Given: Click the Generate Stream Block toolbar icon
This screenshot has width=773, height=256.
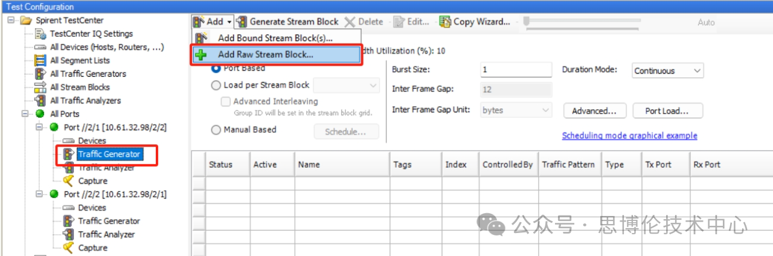Looking at the screenshot, I should pyautogui.click(x=242, y=22).
